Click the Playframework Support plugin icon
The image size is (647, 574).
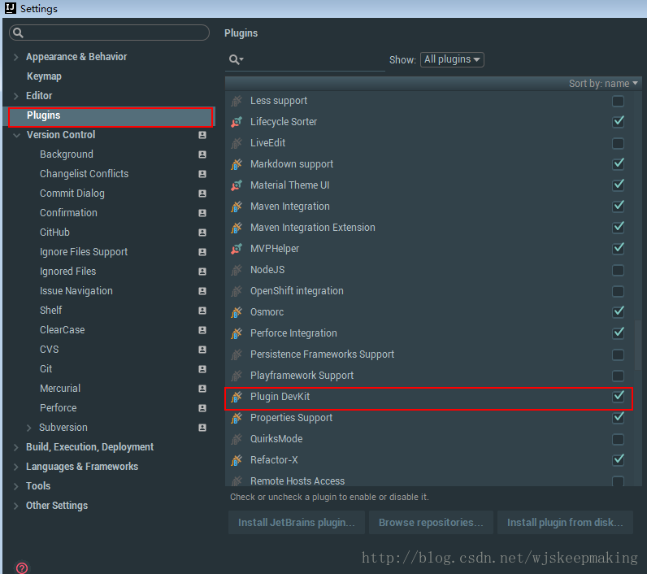237,376
